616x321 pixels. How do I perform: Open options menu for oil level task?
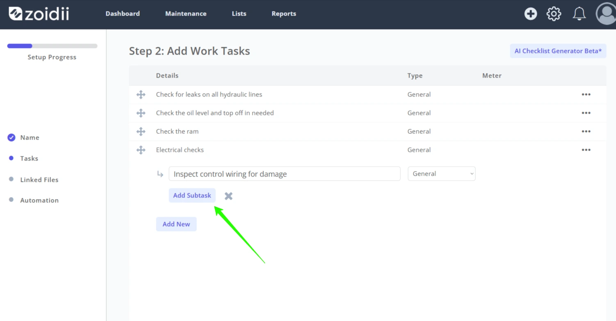point(586,113)
